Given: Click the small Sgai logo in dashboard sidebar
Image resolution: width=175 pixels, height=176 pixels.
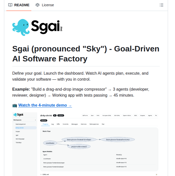Looking at the screenshot, I should [x=18, y=115].
